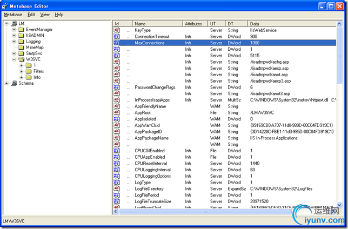Sort by the Name column header
Viewport: 348px width, 229px height.
[157, 24]
